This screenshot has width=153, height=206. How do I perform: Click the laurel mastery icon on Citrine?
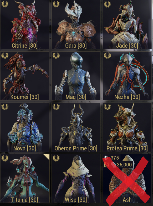5,4
